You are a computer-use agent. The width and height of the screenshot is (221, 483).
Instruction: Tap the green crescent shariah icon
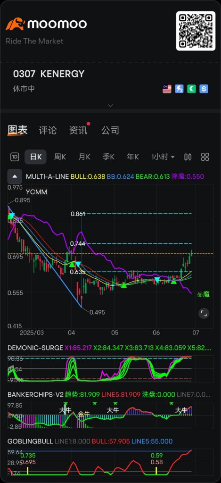(x=191, y=89)
